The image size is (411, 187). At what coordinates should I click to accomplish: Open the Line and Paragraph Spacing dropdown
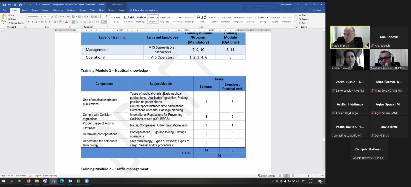91,22
